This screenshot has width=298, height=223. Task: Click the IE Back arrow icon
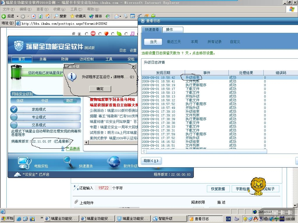3,16
